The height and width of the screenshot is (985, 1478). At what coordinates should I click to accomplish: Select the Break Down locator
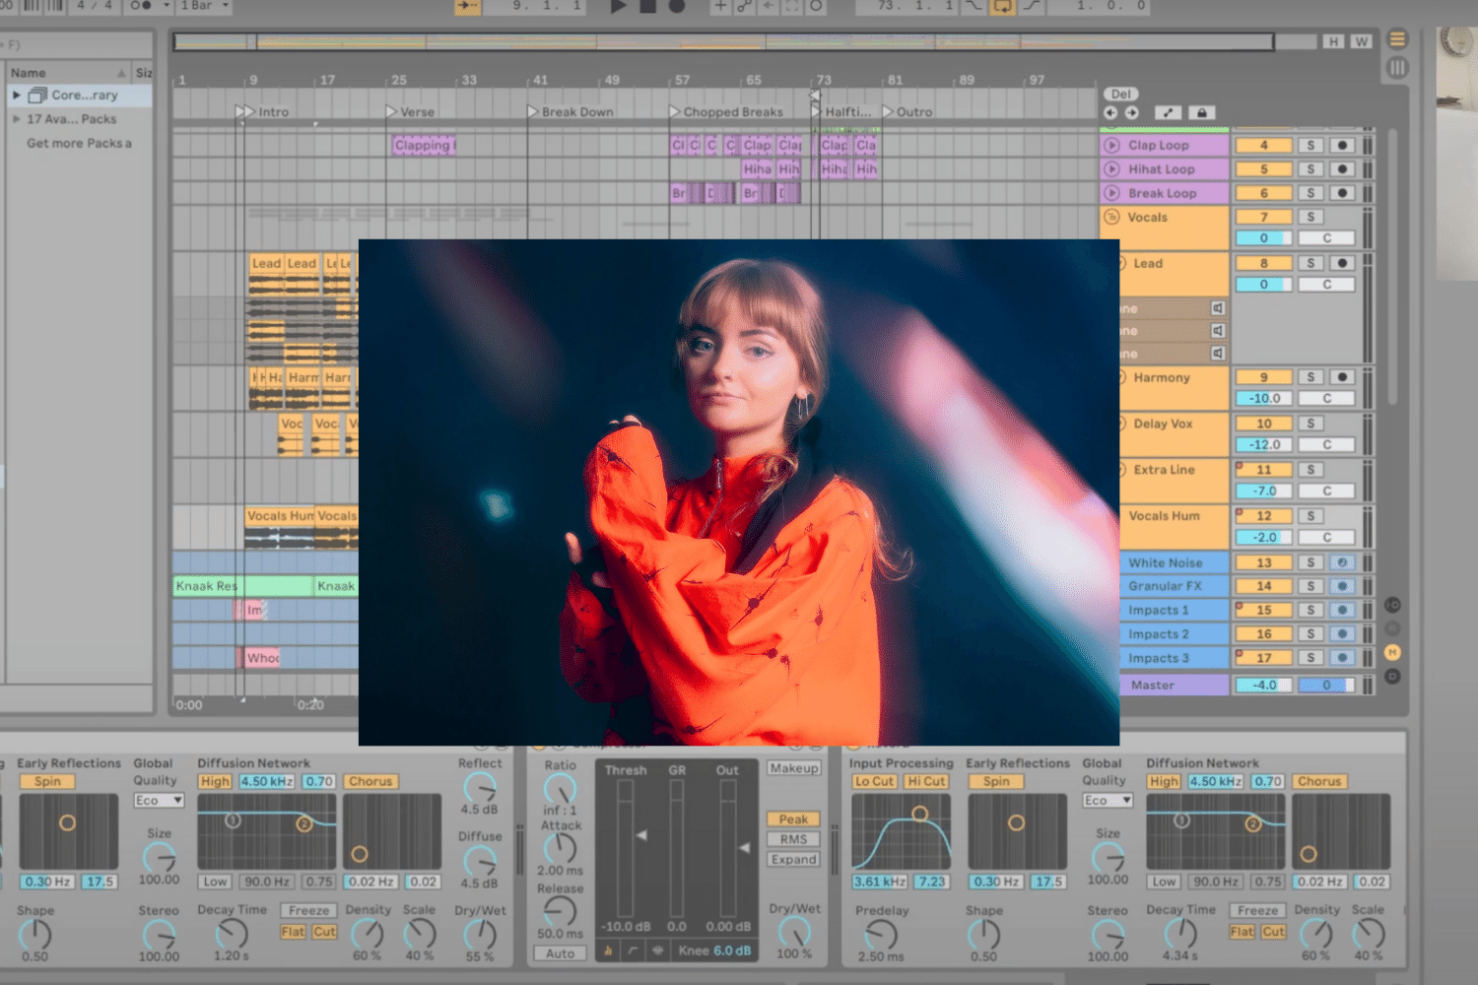[571, 112]
